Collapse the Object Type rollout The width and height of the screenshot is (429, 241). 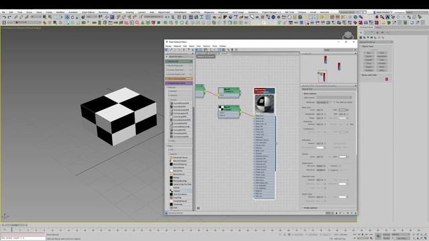(367, 46)
